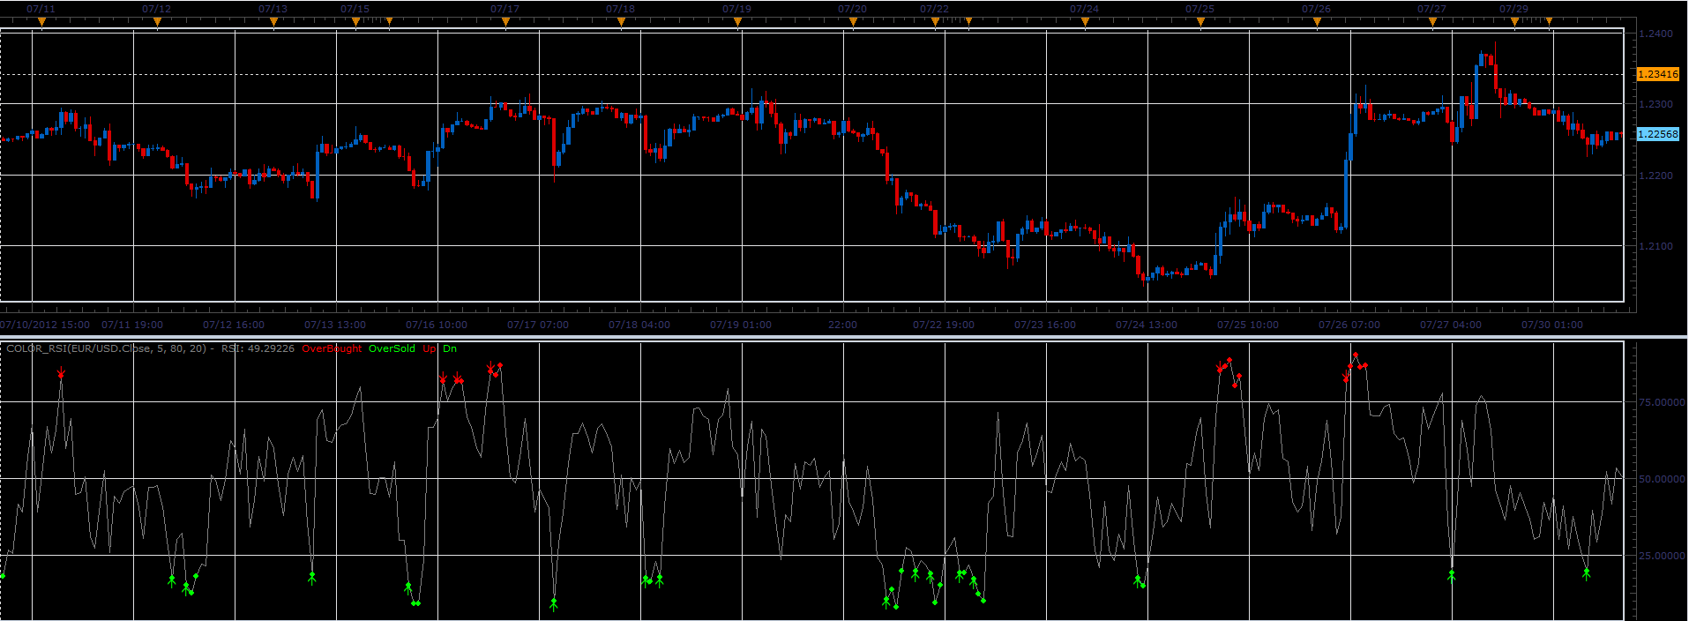Click the 07/11 19:00 time axis label

pos(132,325)
